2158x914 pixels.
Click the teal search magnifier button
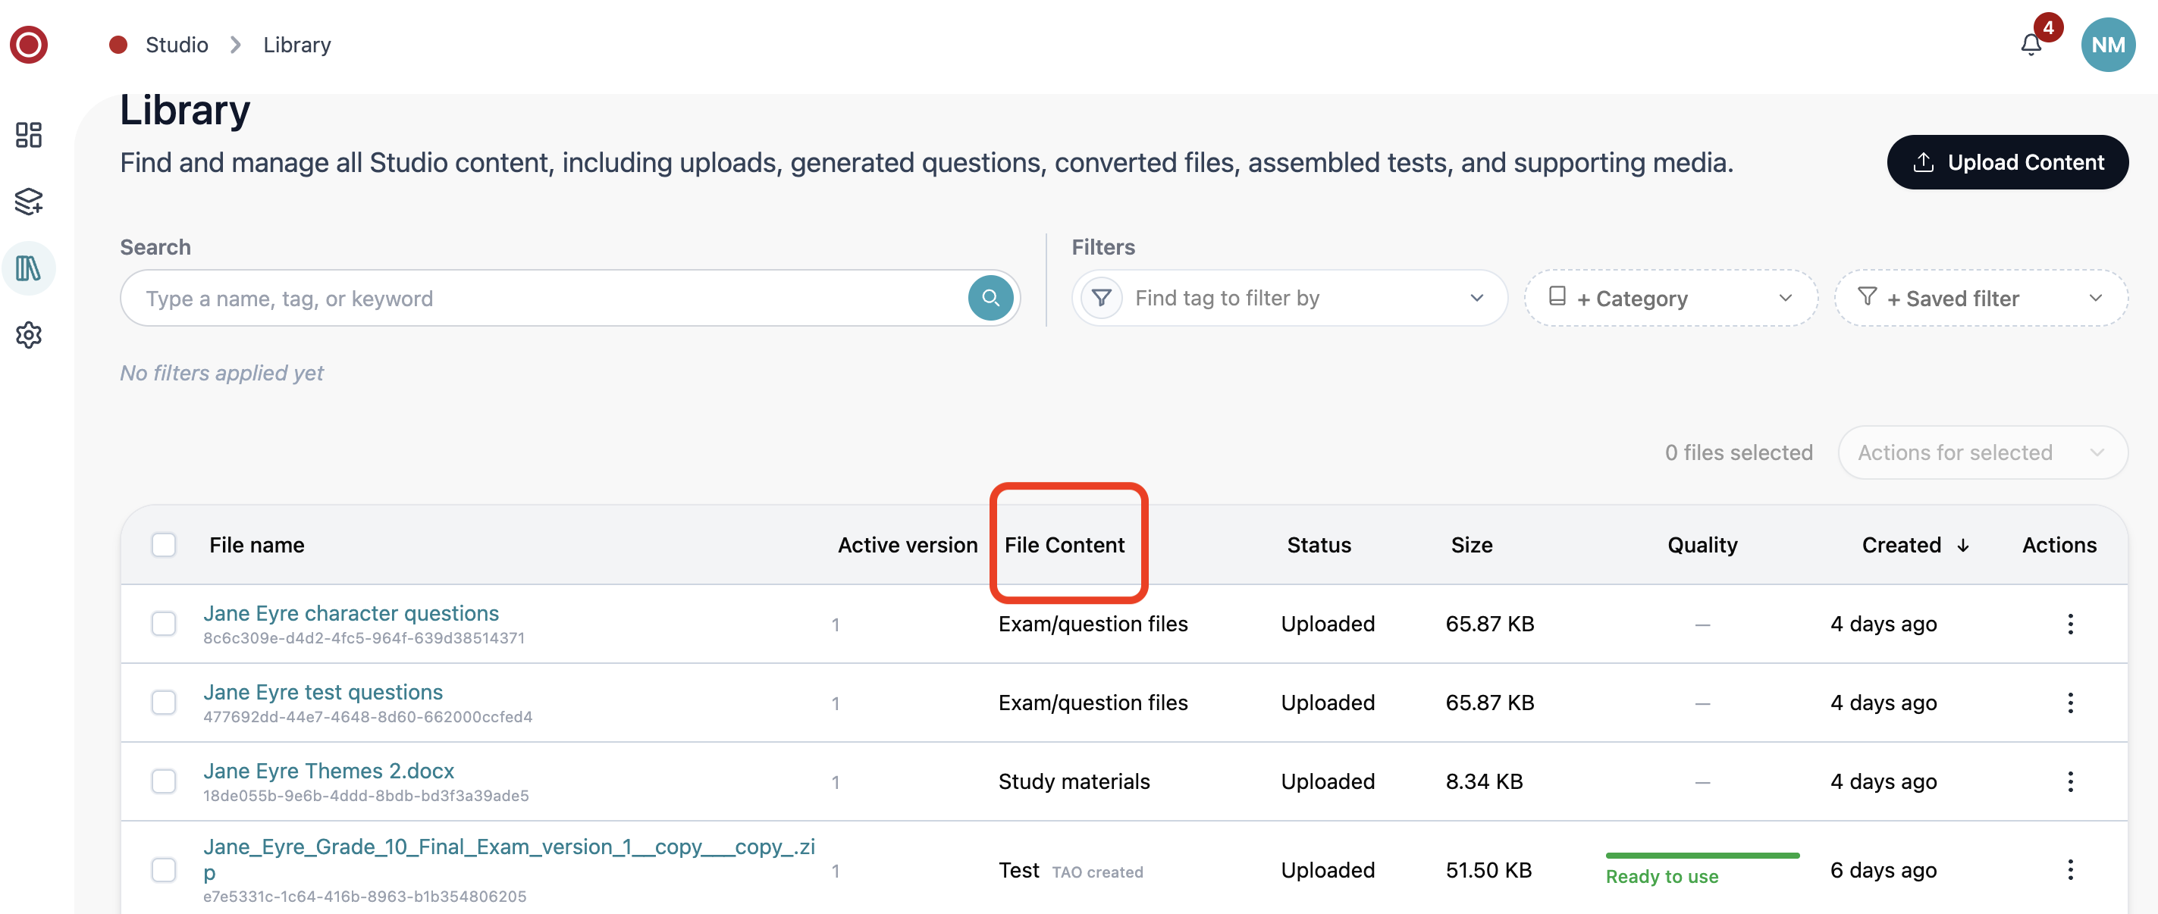click(x=990, y=298)
